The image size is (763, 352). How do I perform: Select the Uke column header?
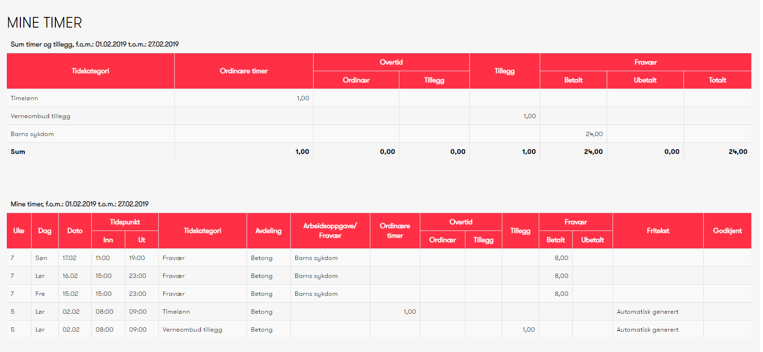[x=19, y=231]
